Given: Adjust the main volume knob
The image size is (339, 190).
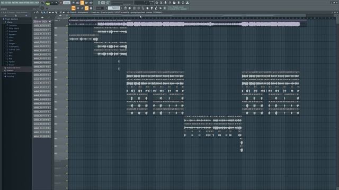Looking at the screenshot, I should pyautogui.click(x=42, y=3).
